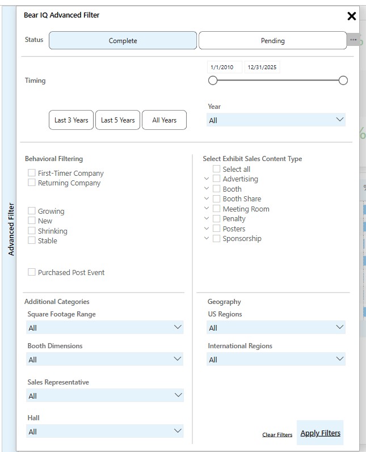The image size is (366, 452).
Task: Tick the Purchased Post Event checkbox
Action: pyautogui.click(x=32, y=272)
